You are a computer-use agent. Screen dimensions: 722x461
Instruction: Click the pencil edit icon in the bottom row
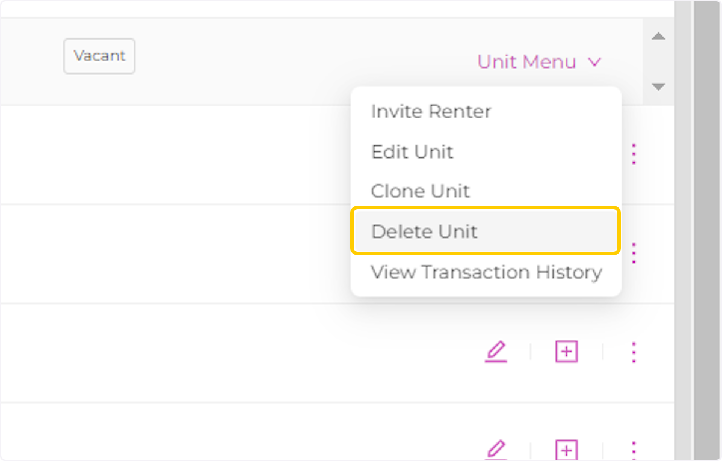click(496, 450)
